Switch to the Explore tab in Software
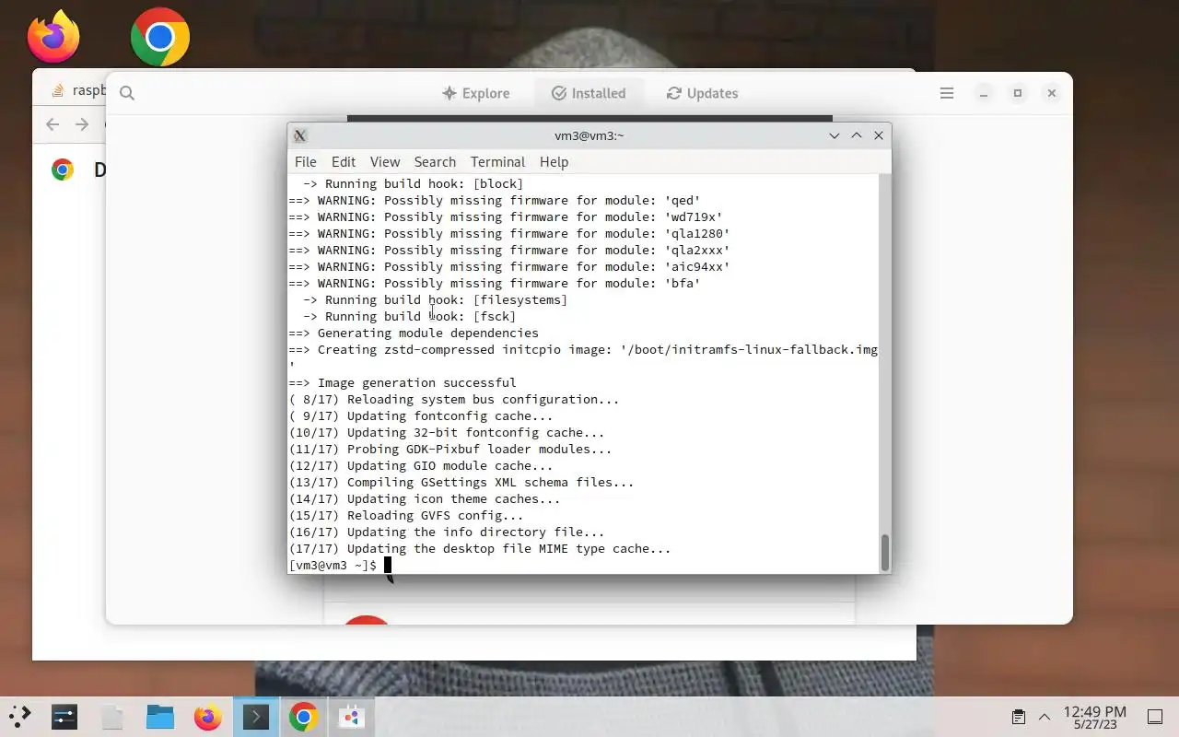Screen dimensions: 1179x737 click(x=475, y=93)
